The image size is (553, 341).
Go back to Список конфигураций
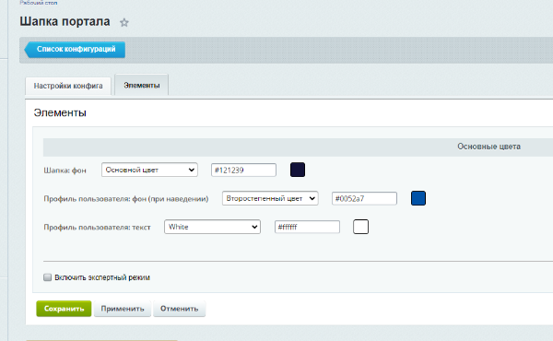[75, 50]
